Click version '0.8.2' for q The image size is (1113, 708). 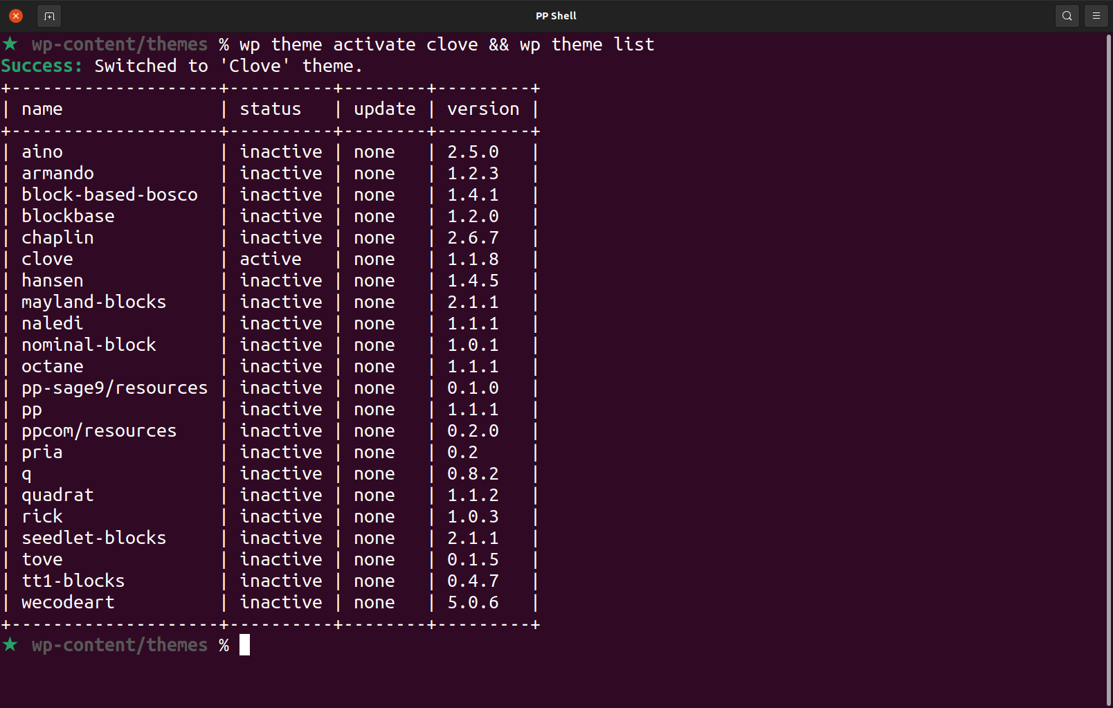tap(473, 473)
